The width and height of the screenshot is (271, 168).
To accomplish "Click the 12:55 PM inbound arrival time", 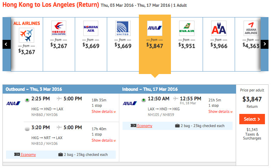I will point(191,99).
